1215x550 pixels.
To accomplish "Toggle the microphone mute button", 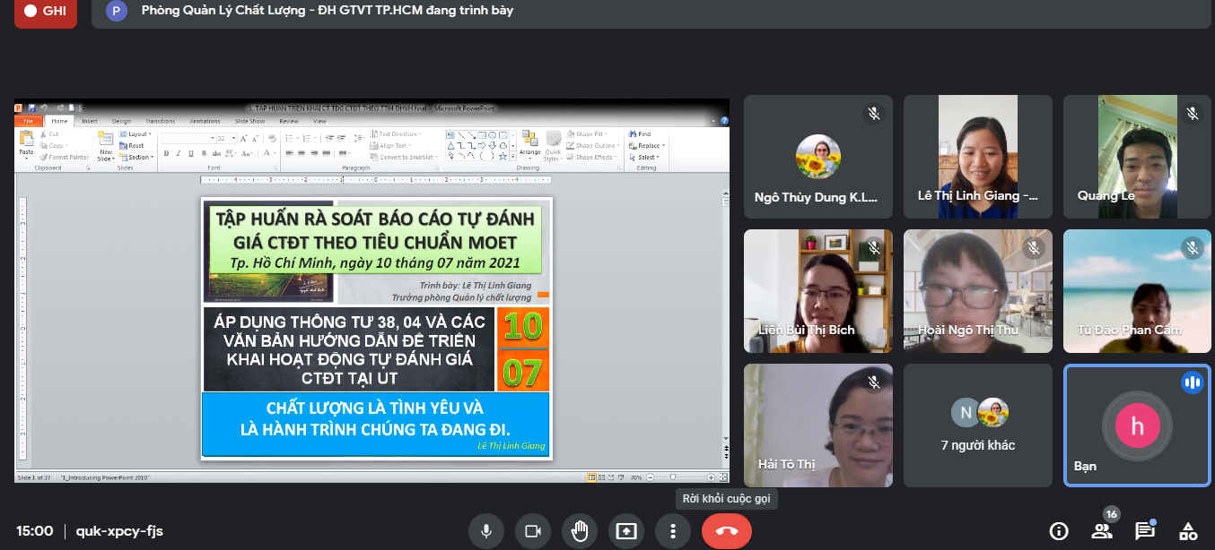I will click(486, 531).
